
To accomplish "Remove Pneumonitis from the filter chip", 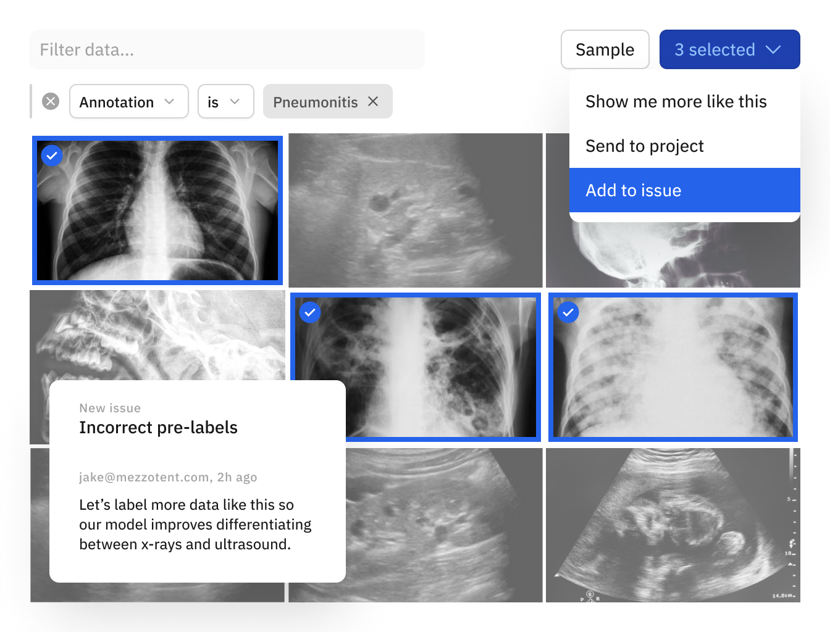I will tap(373, 102).
